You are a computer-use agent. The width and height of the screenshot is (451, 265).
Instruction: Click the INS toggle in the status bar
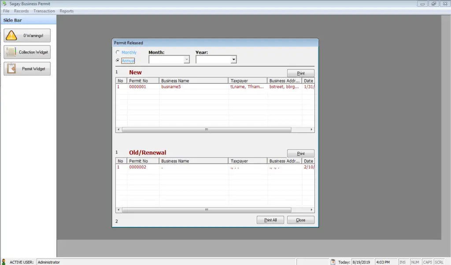pyautogui.click(x=403, y=261)
